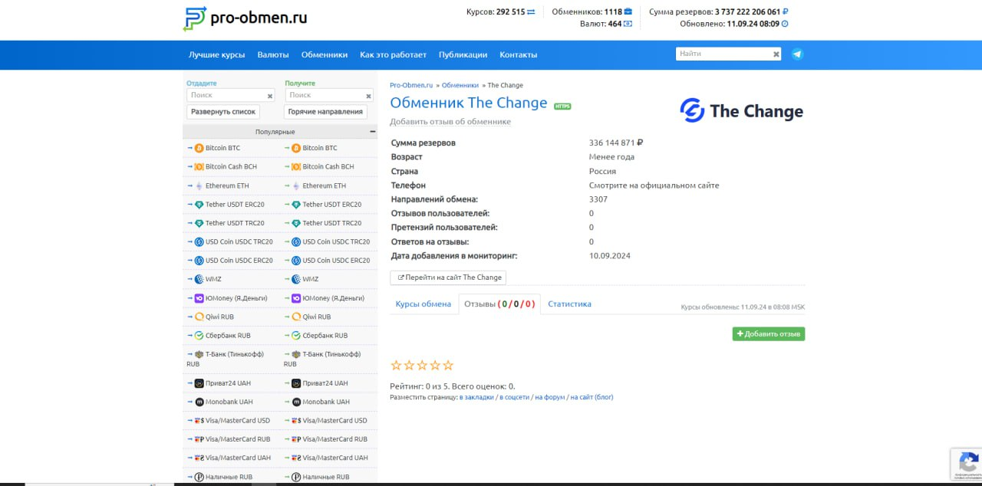The width and height of the screenshot is (982, 486).
Task: Pick Monobank UAH in give column
Action: 229,402
